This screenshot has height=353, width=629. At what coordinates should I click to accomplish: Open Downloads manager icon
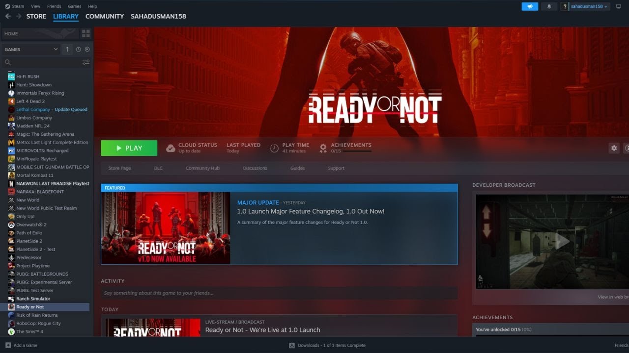click(292, 345)
